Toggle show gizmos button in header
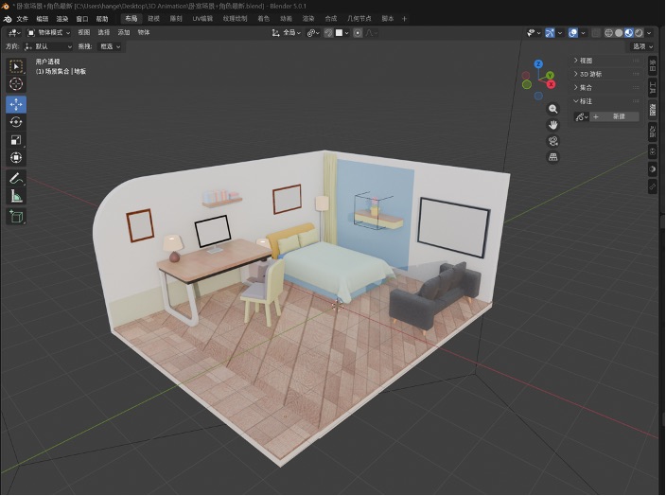The width and height of the screenshot is (666, 496). (550, 33)
